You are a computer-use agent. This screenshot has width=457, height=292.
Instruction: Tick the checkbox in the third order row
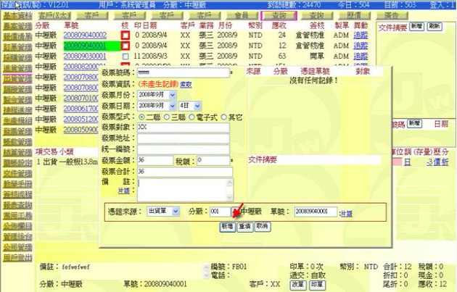pos(125,56)
